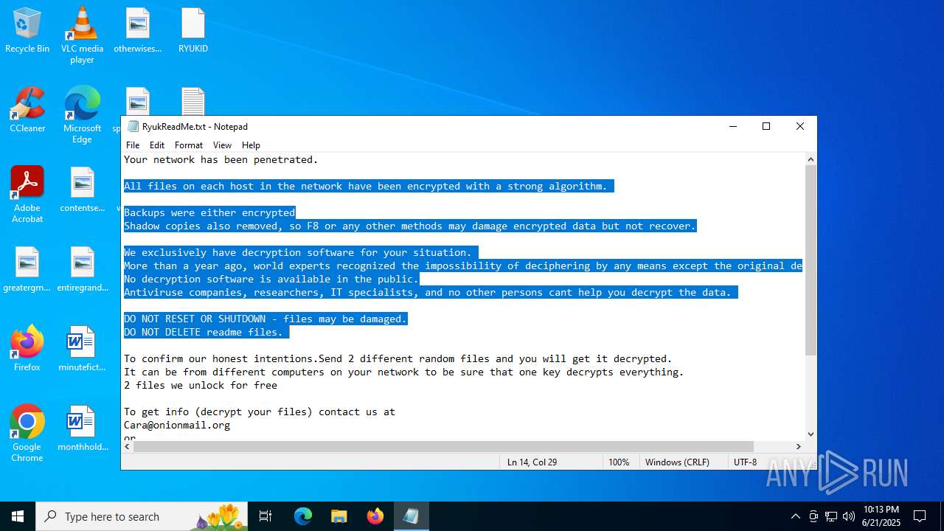Click the scroll up arrow in Notepad
The image size is (944, 531).
click(x=811, y=159)
